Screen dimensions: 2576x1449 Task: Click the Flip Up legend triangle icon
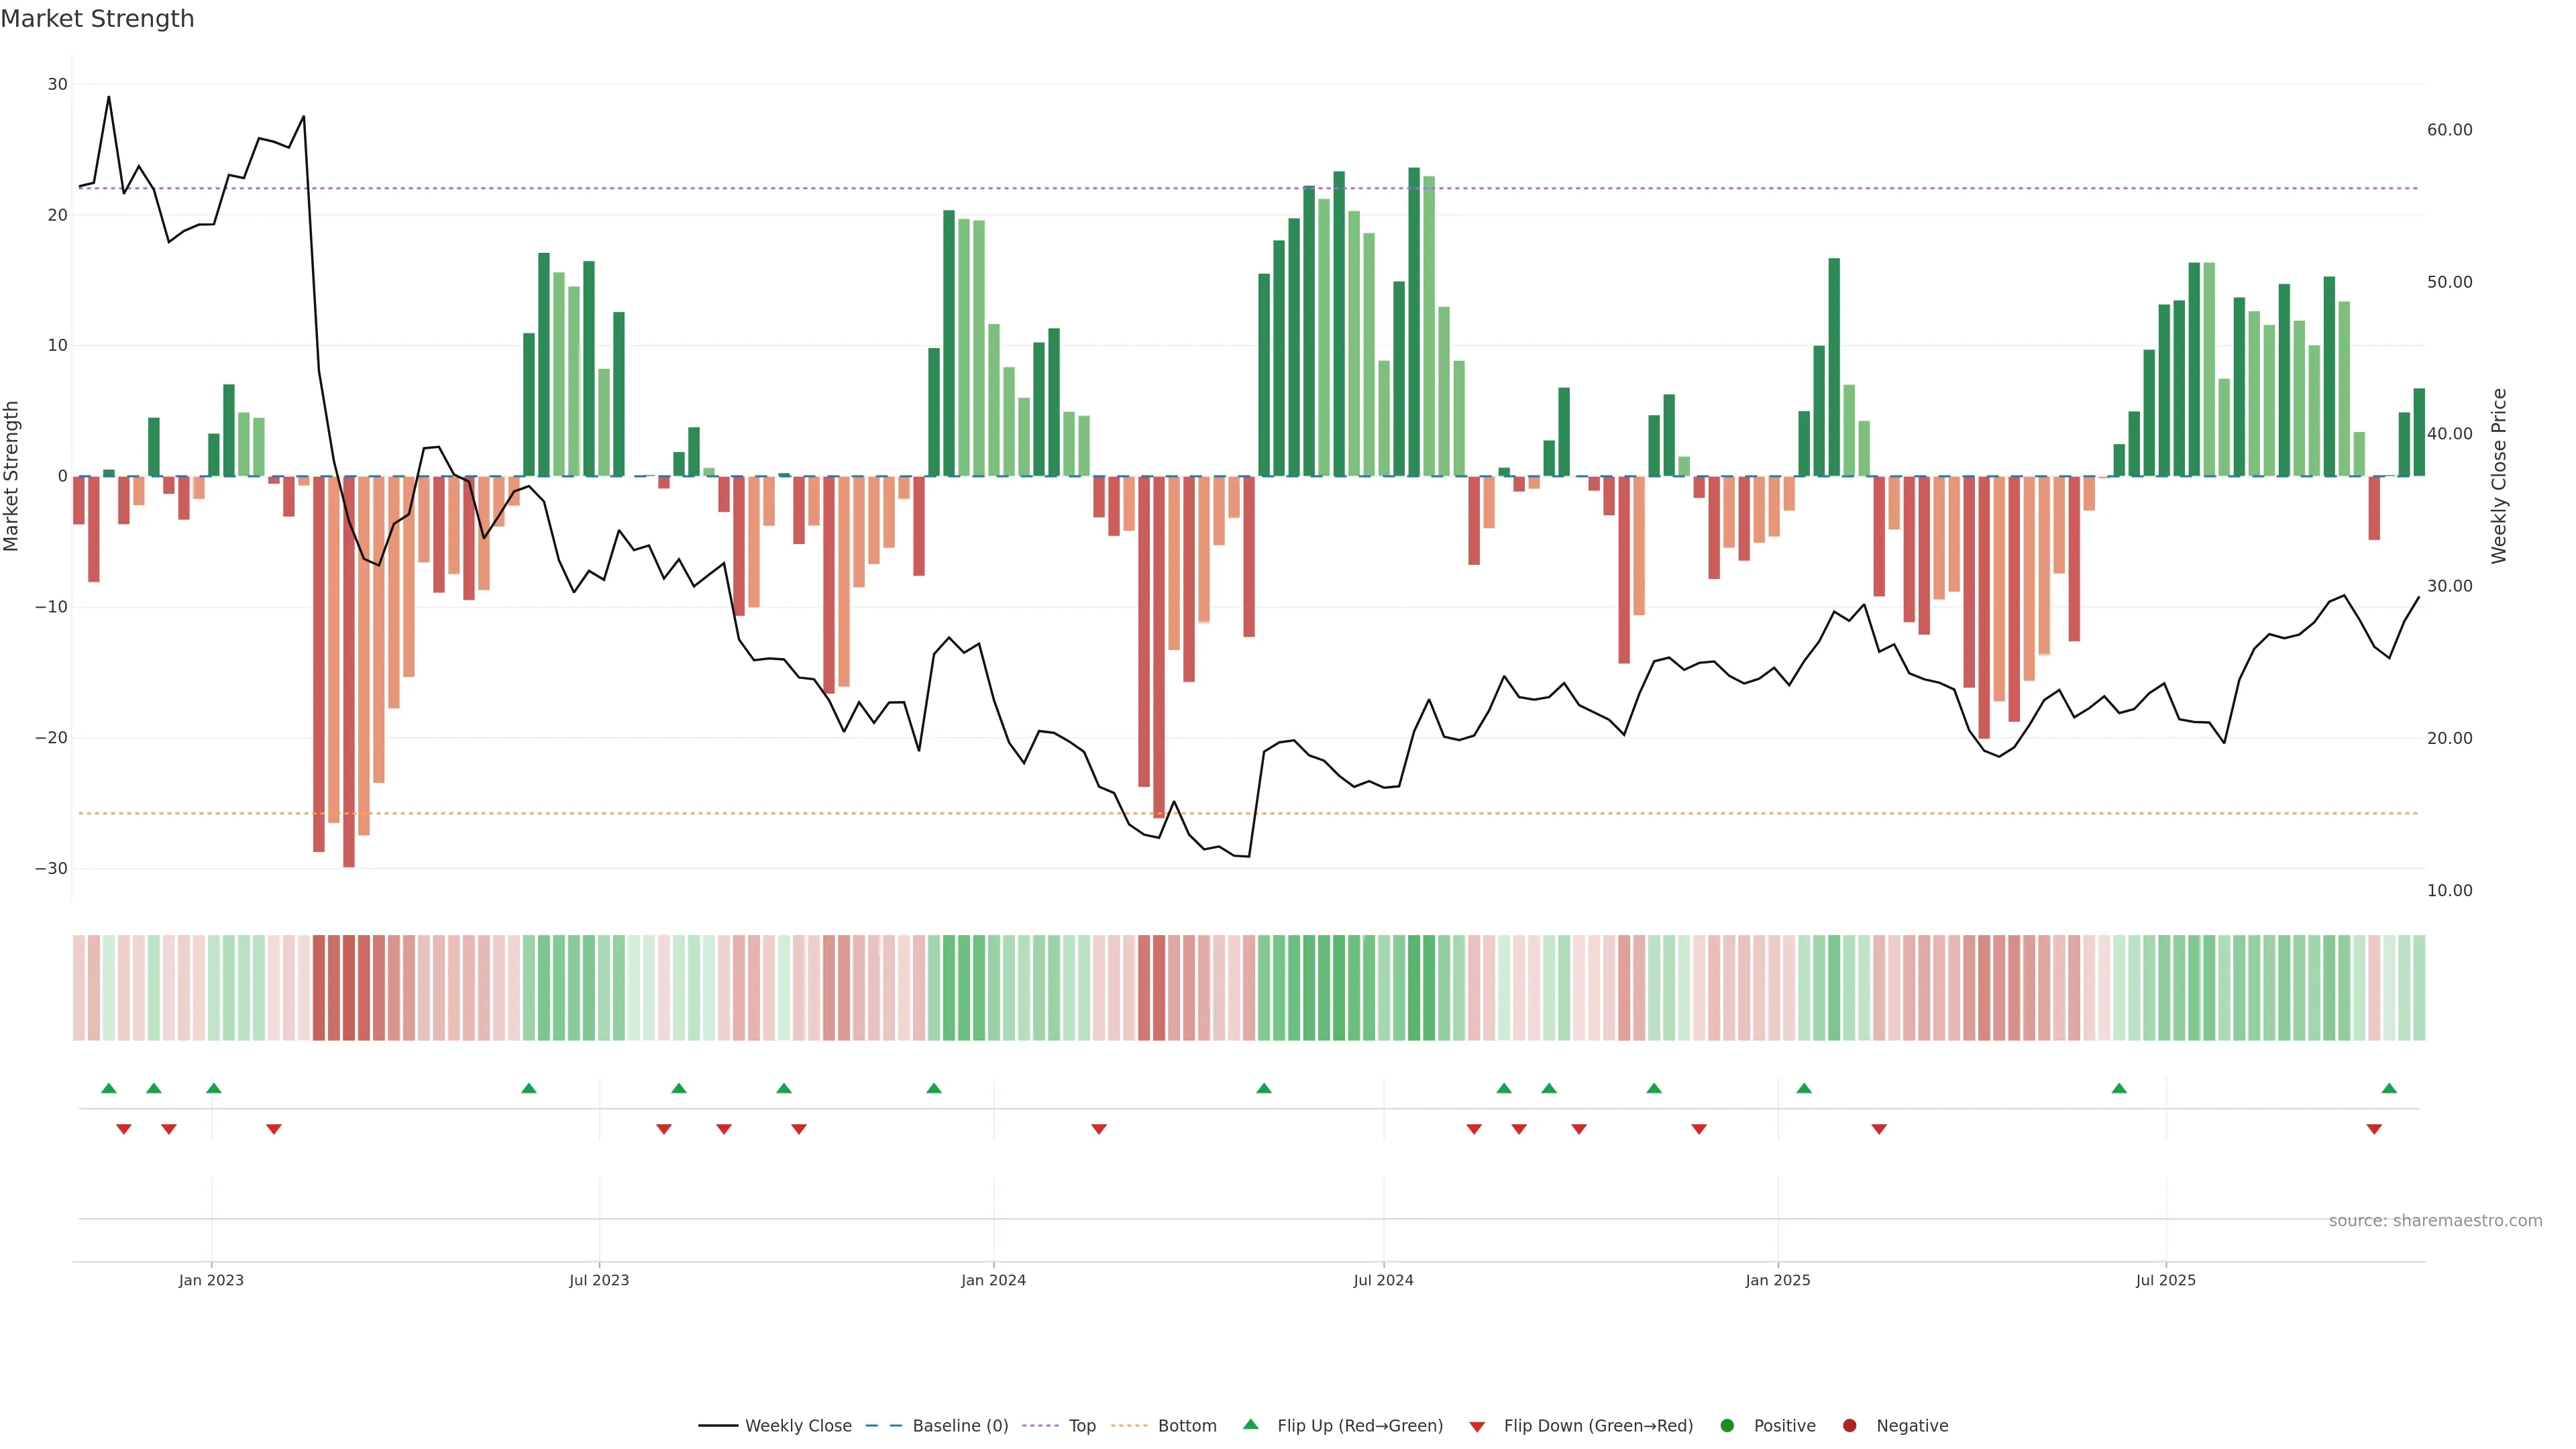point(1250,1425)
